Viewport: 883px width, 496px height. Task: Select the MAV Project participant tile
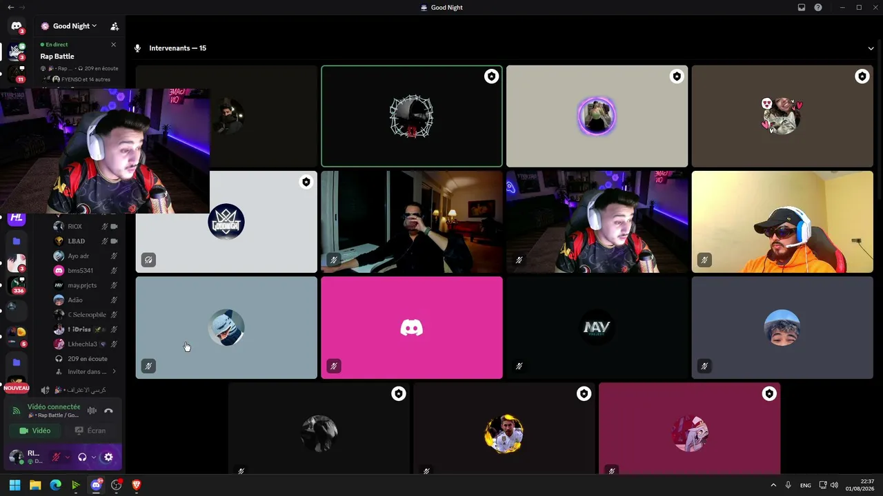pos(597,328)
